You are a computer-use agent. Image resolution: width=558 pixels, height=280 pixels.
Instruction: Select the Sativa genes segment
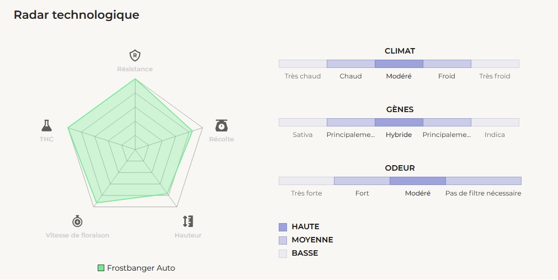click(302, 122)
